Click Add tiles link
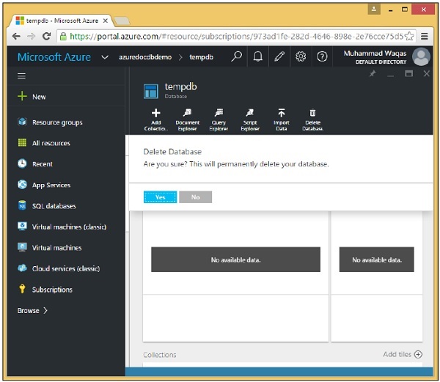The height and width of the screenshot is (382, 440). click(x=402, y=354)
